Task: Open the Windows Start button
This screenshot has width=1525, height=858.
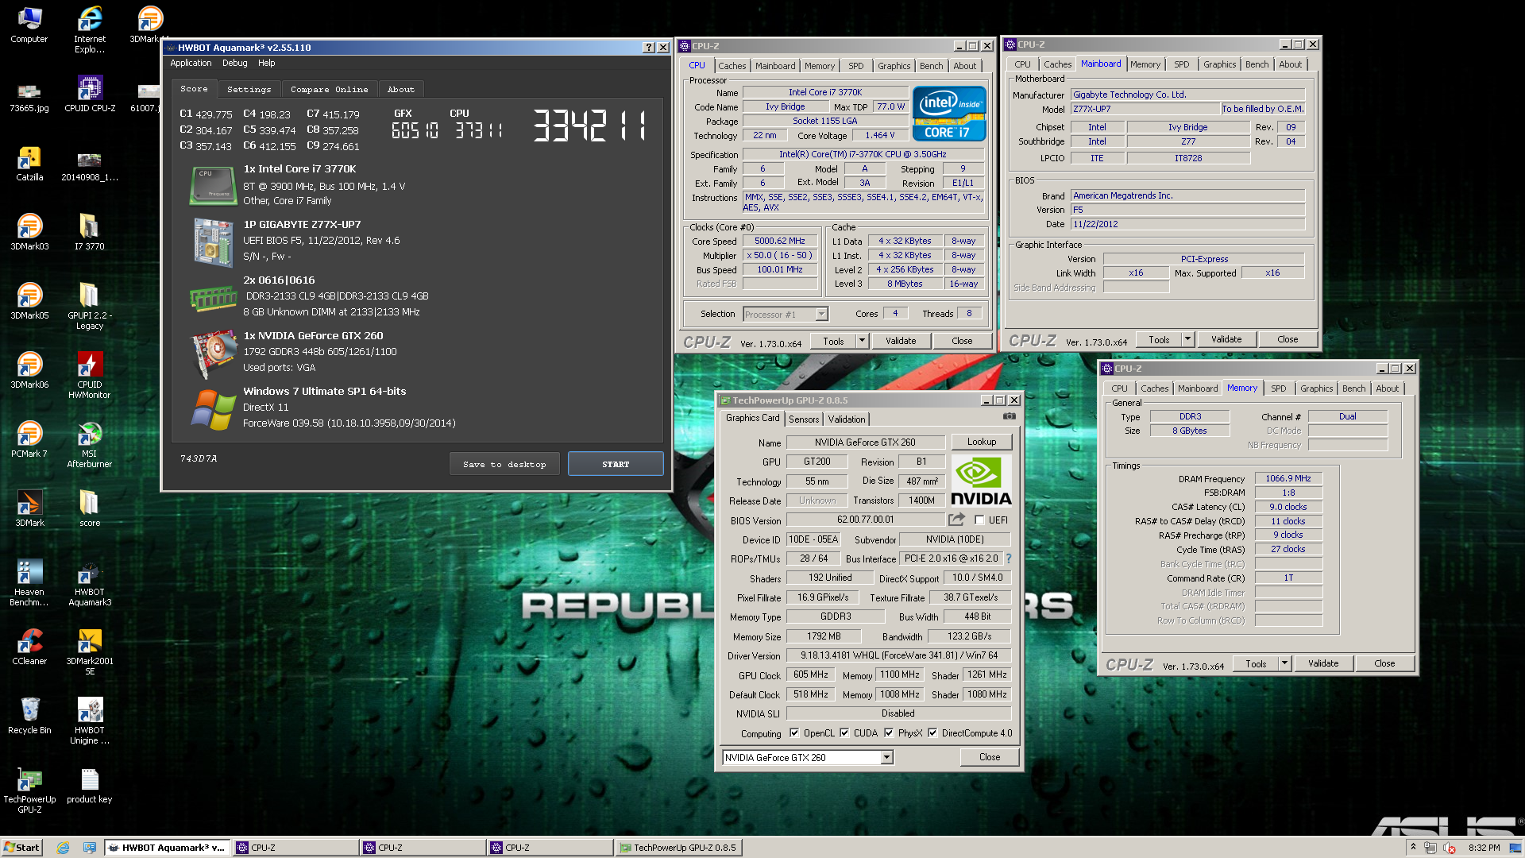Action: click(21, 848)
